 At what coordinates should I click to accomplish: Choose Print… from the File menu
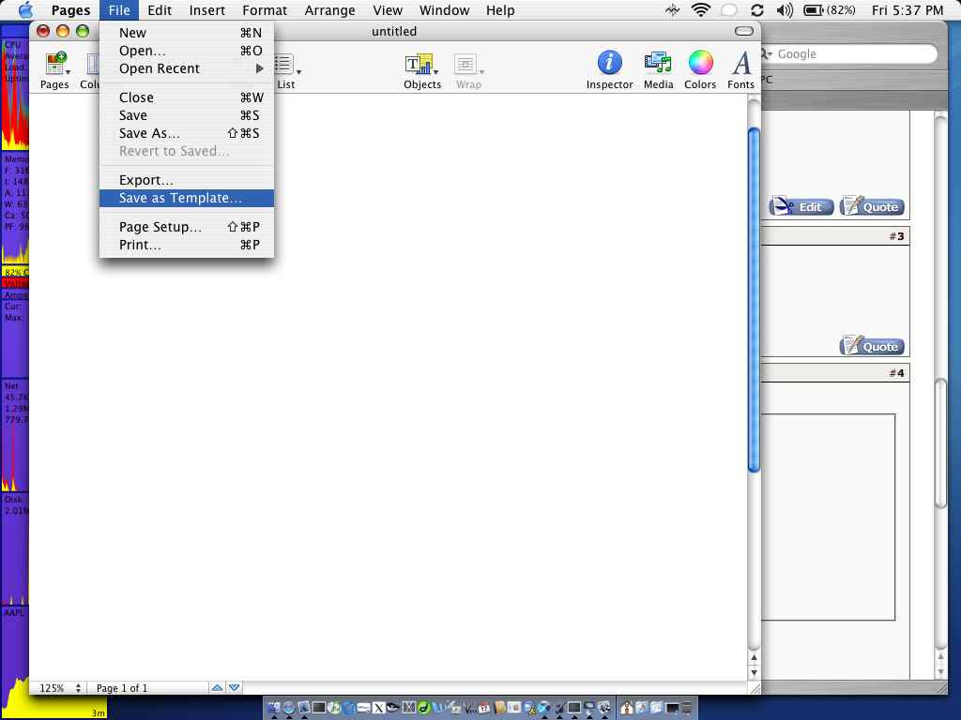point(187,245)
